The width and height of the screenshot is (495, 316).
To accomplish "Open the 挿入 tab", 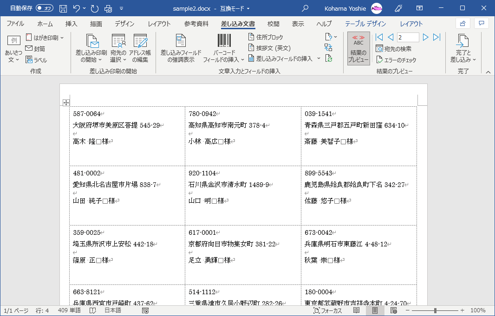I will tap(71, 24).
